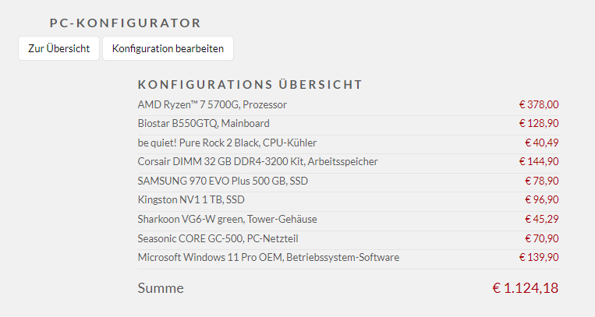Click the € 128,90 mainboard price
The width and height of the screenshot is (595, 317).
(x=539, y=123)
